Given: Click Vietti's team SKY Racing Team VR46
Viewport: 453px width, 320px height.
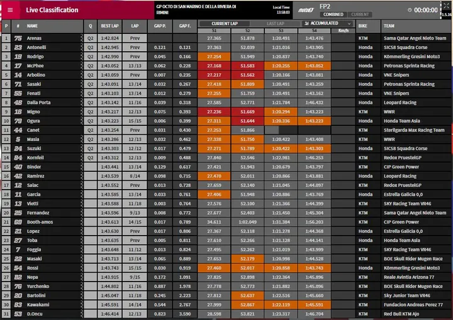Looking at the screenshot, I should click(x=407, y=203).
